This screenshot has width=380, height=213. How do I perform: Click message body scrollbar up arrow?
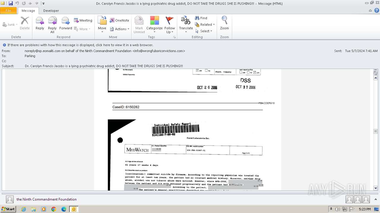click(x=376, y=78)
